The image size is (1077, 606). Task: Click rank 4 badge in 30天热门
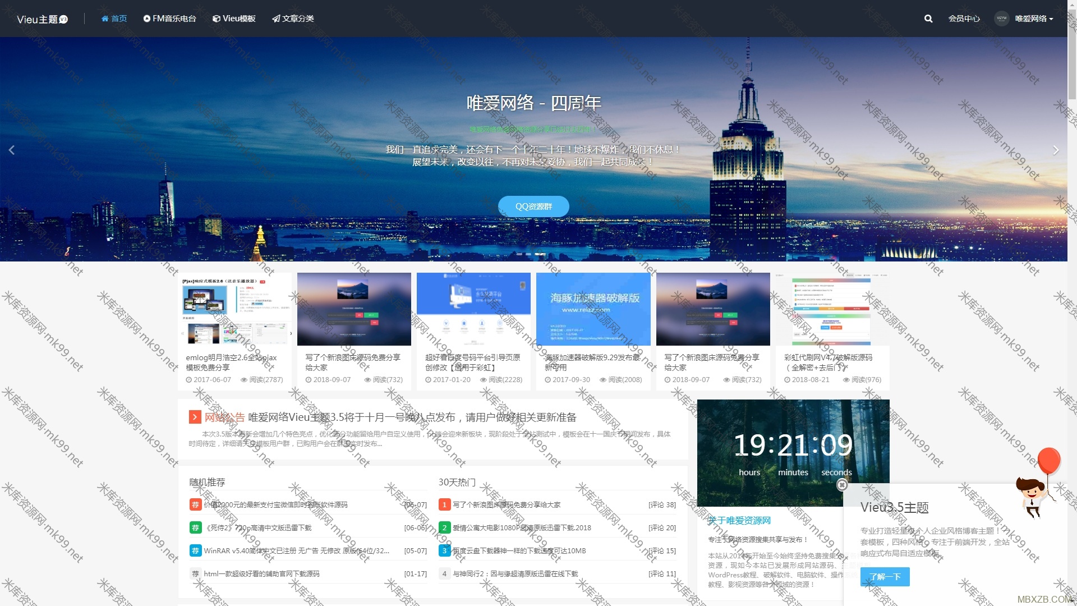tap(444, 573)
